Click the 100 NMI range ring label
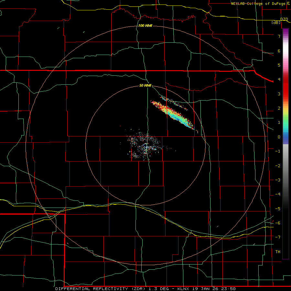The width and height of the screenshot is (291, 291). tap(145, 26)
